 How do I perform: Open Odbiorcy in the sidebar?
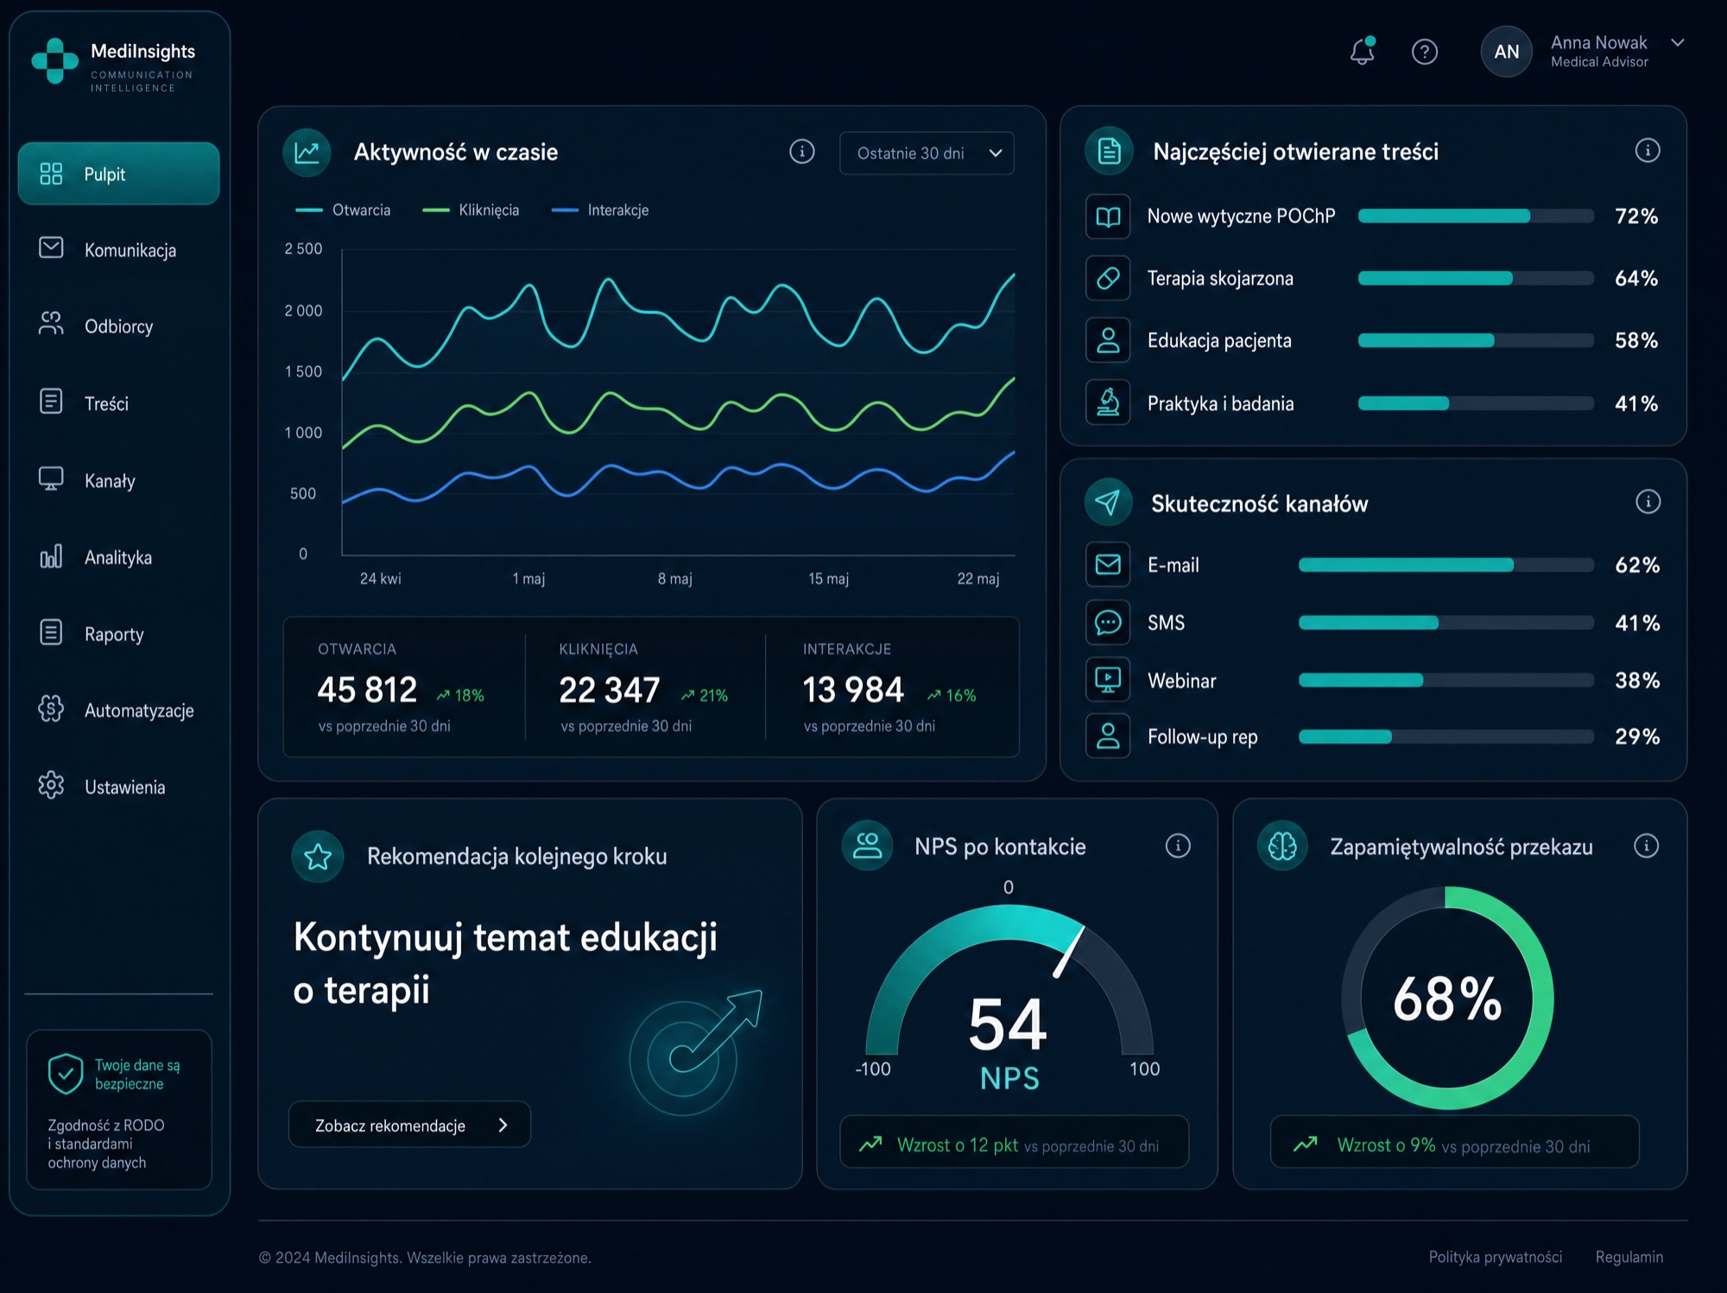click(x=119, y=326)
